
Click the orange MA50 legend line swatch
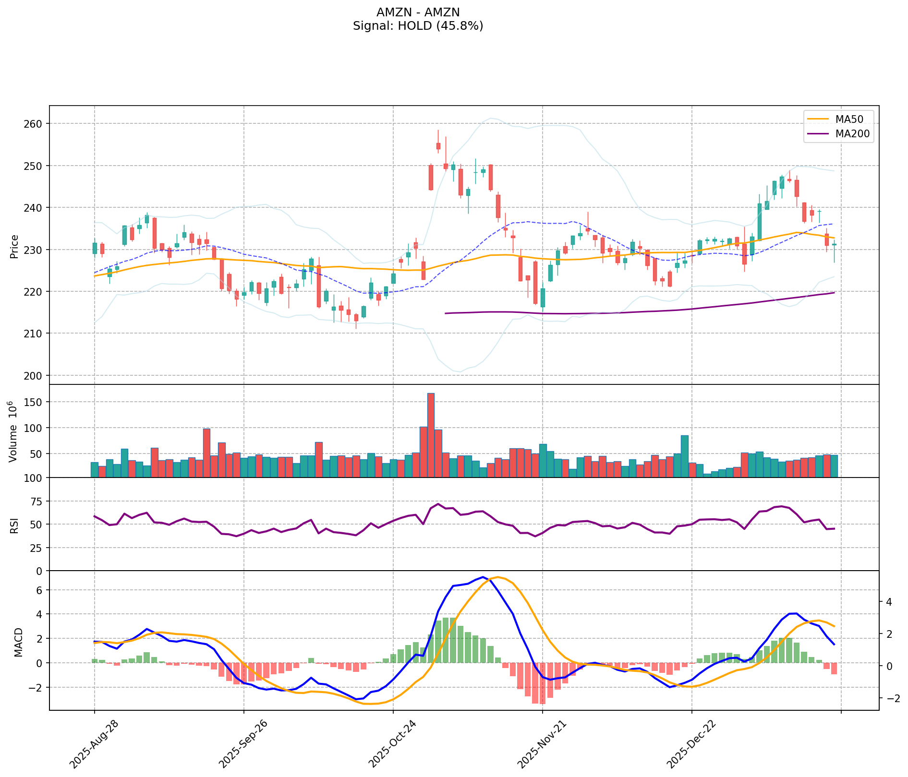pos(818,119)
